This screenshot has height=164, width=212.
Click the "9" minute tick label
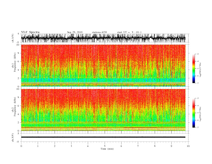click(x=171, y=146)
